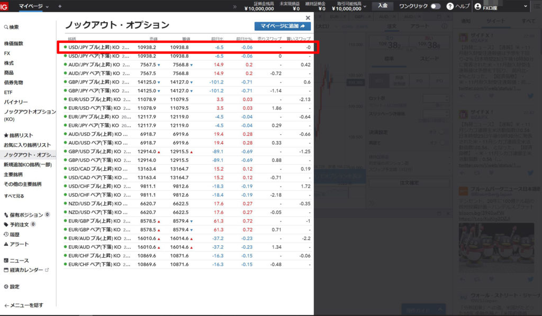Select GBP/USD ブル(上昇) KO row

(x=187, y=152)
